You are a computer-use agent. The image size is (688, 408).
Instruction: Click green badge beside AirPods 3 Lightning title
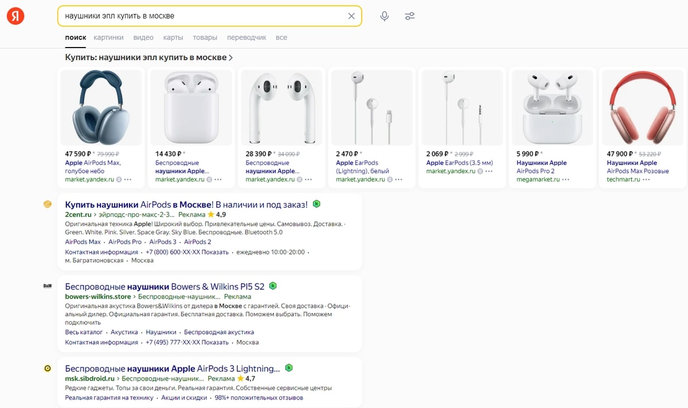289,368
